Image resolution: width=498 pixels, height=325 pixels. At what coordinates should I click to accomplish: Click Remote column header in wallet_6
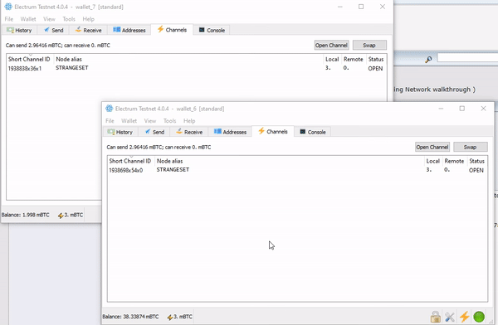tap(454, 161)
